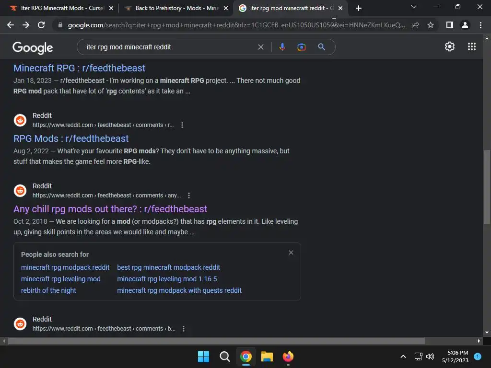Search by voice microphone icon
The image size is (491, 368).
282,47
